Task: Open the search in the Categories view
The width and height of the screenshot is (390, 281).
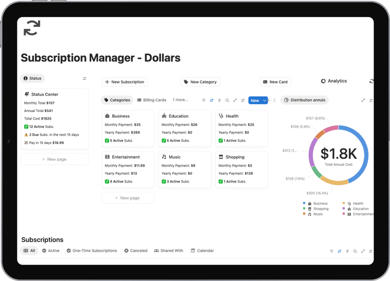Action: (227, 100)
